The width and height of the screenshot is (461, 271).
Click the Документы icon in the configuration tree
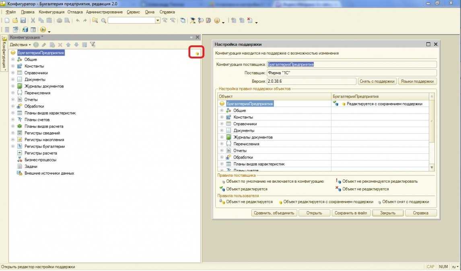(19, 79)
